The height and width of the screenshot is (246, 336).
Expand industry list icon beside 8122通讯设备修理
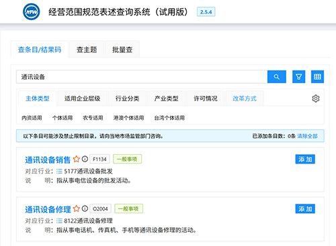point(59,221)
